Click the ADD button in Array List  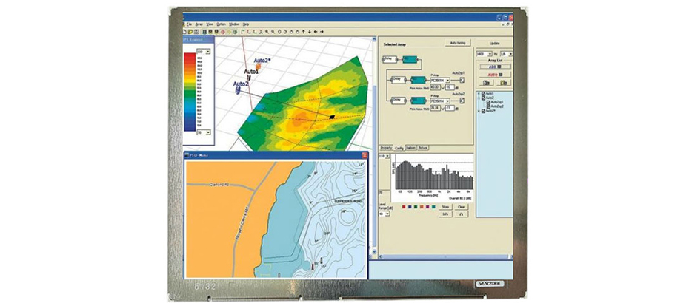495,67
